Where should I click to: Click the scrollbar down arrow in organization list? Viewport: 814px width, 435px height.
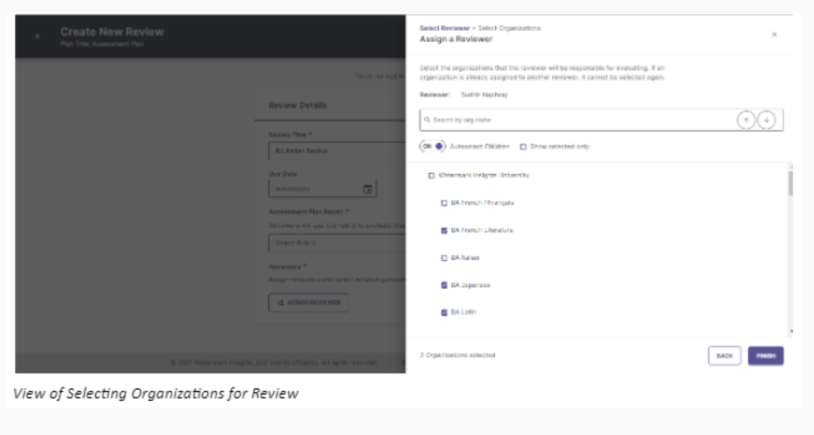click(x=790, y=332)
